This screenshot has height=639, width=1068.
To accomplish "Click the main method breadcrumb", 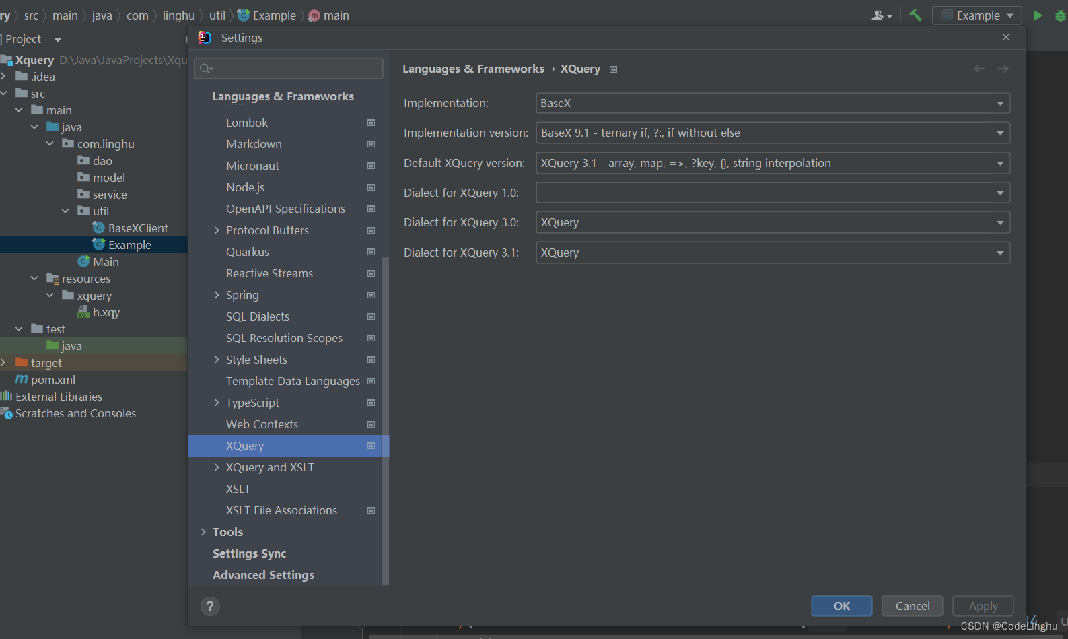I will tap(329, 15).
